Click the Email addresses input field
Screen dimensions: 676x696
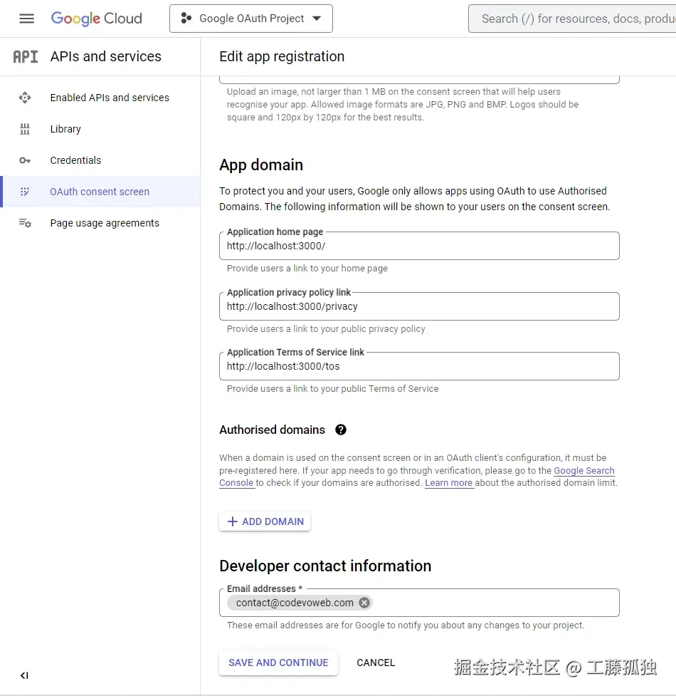(x=419, y=603)
